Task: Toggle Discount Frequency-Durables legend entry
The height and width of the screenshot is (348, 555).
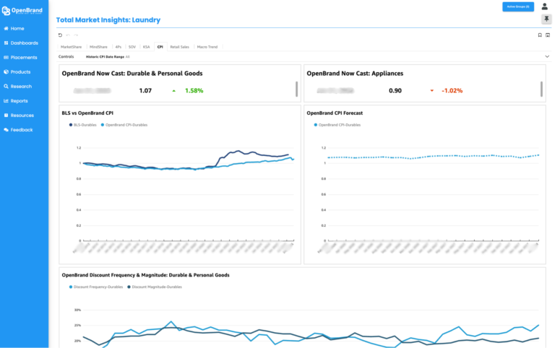Action: (x=96, y=287)
